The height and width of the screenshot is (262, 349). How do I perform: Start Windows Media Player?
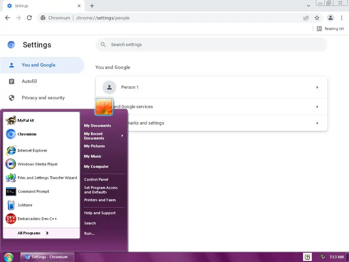tap(41, 164)
